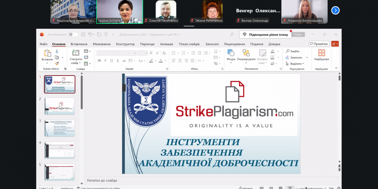Open the Файл menu

[x=43, y=44]
